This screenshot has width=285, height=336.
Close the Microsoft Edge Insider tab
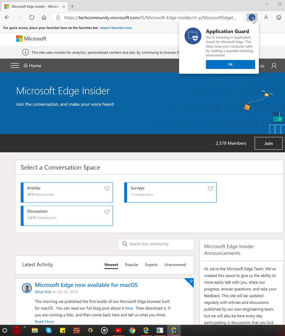point(64,7)
